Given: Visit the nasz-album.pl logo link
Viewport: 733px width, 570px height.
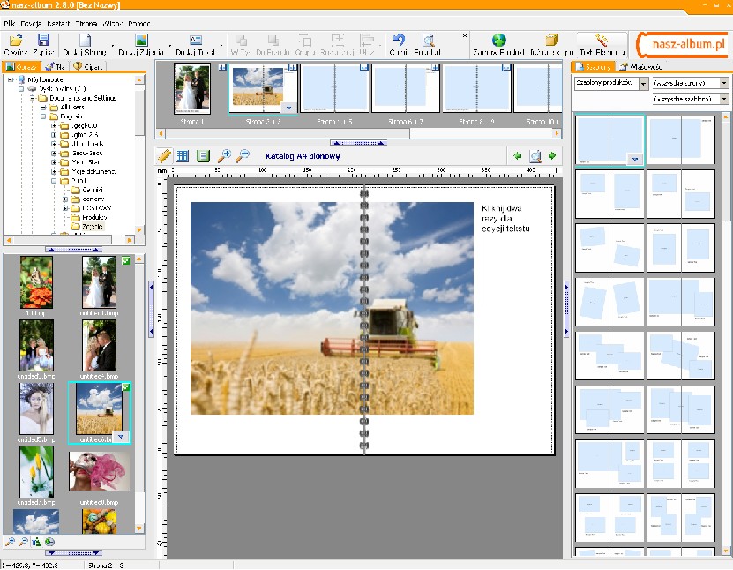Looking at the screenshot, I should click(x=683, y=45).
